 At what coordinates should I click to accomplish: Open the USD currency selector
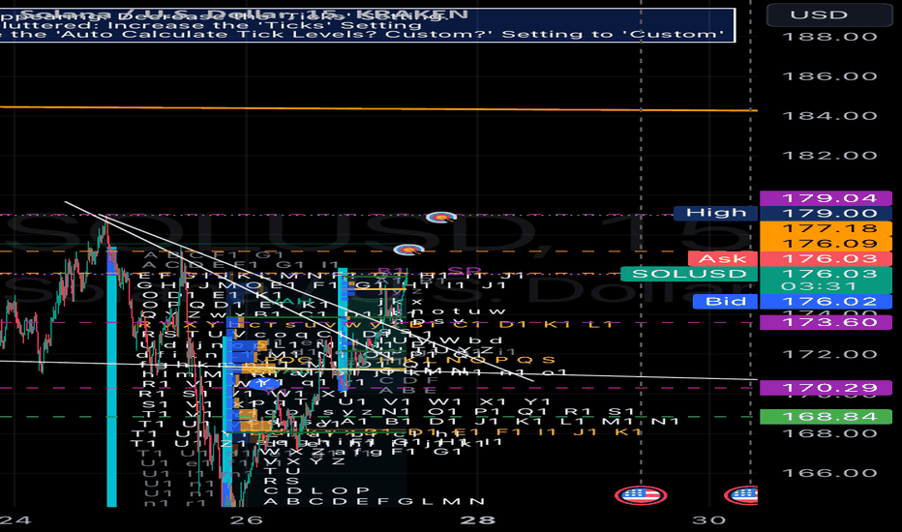click(829, 15)
